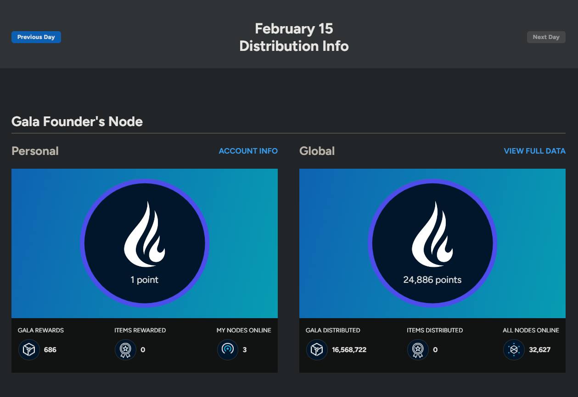Click the 16,568,722 GALA distributed value

click(x=349, y=350)
